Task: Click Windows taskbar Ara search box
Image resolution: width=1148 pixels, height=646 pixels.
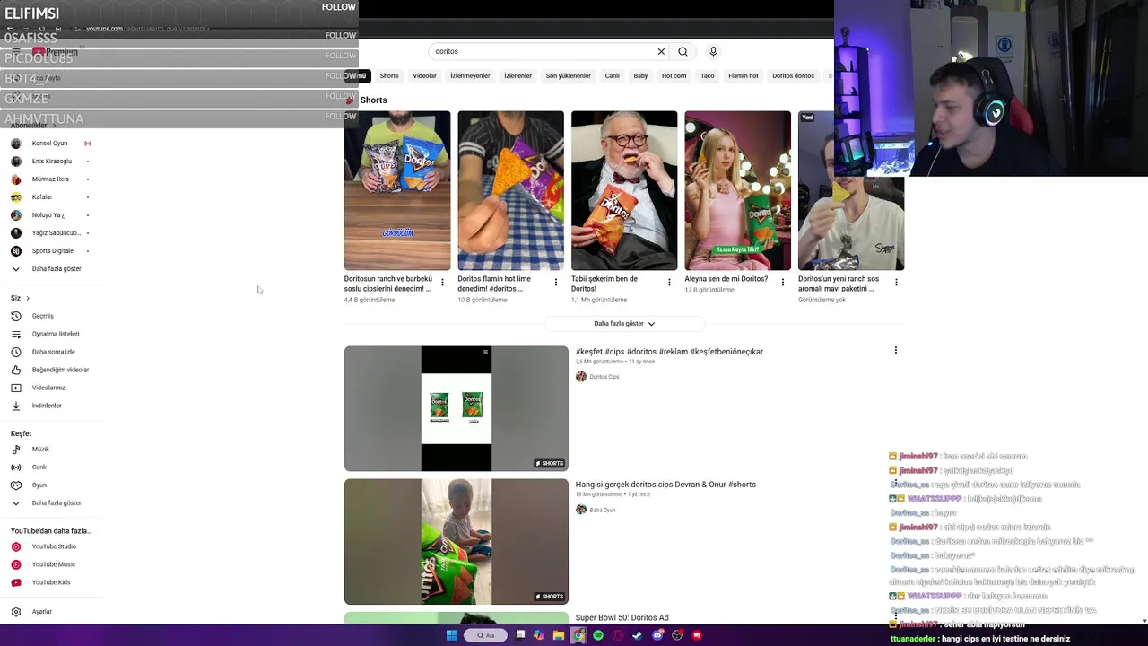Action: click(x=486, y=635)
